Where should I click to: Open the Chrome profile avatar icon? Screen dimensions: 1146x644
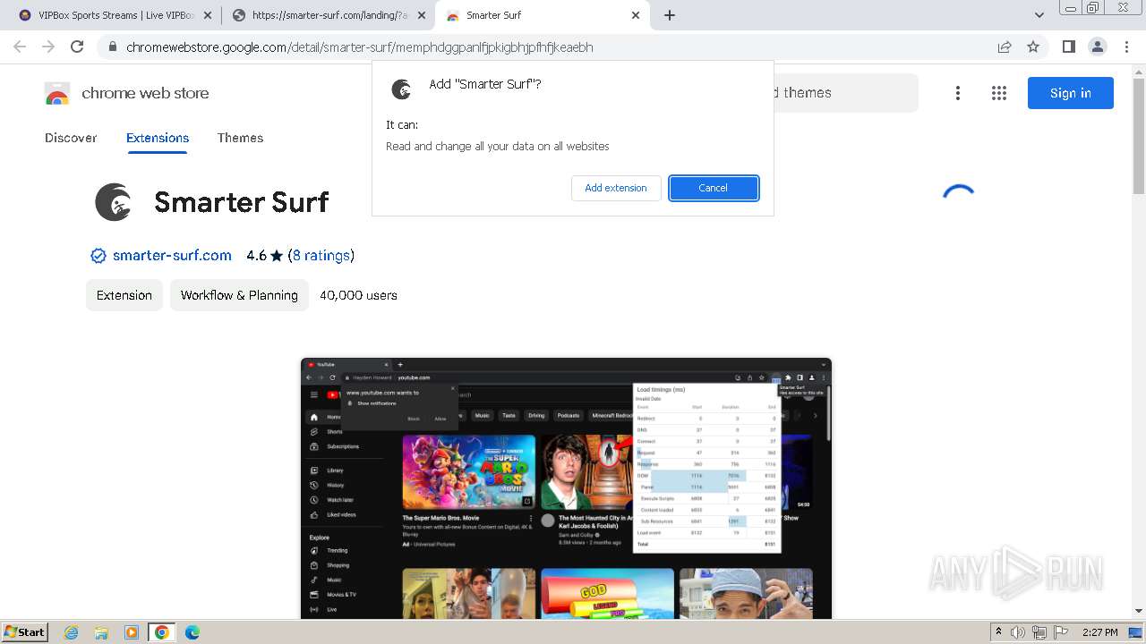pos(1097,47)
